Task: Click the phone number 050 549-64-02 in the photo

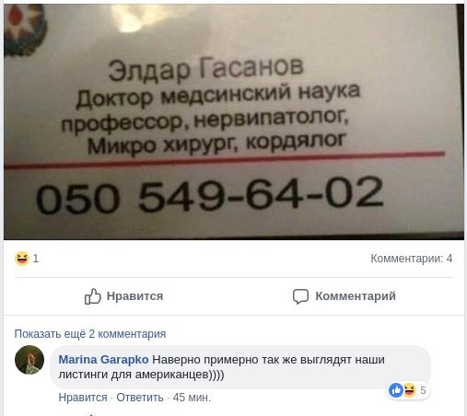Action: tap(210, 194)
